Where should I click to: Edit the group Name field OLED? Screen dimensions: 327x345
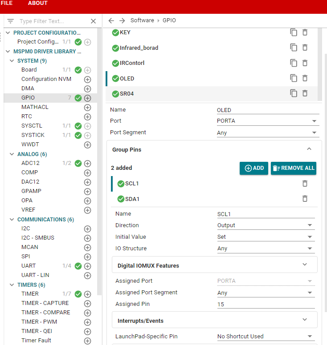tap(268, 110)
